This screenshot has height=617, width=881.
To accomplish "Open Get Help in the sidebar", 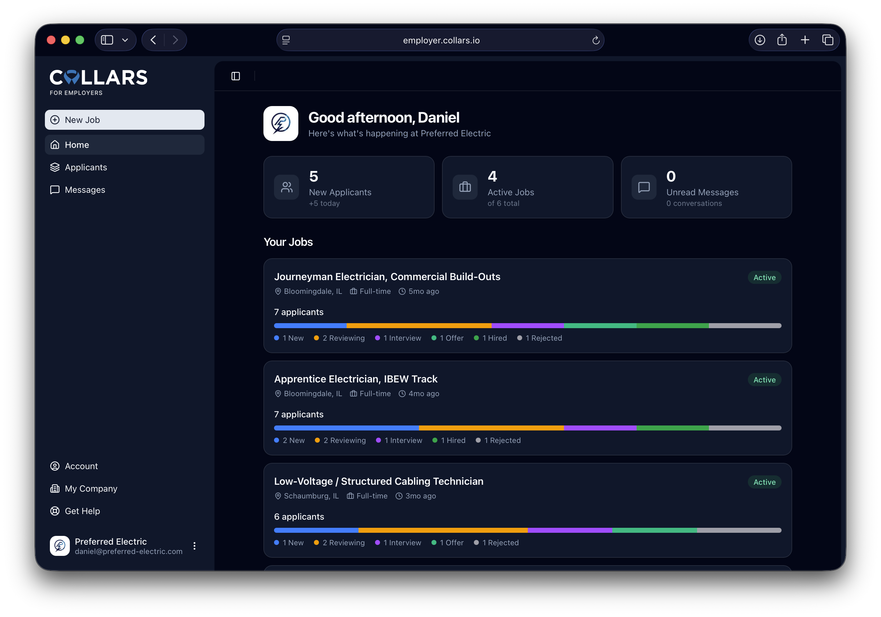I will [125, 511].
